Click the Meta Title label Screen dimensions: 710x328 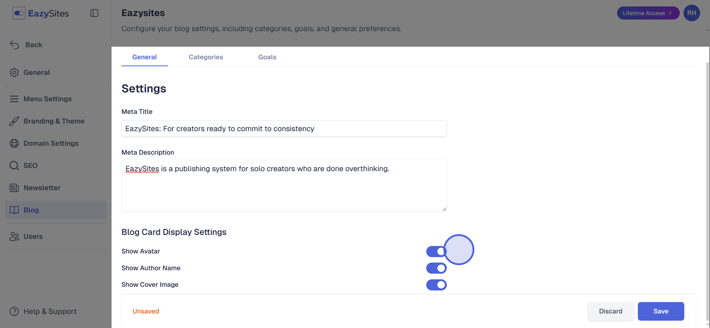pos(137,112)
